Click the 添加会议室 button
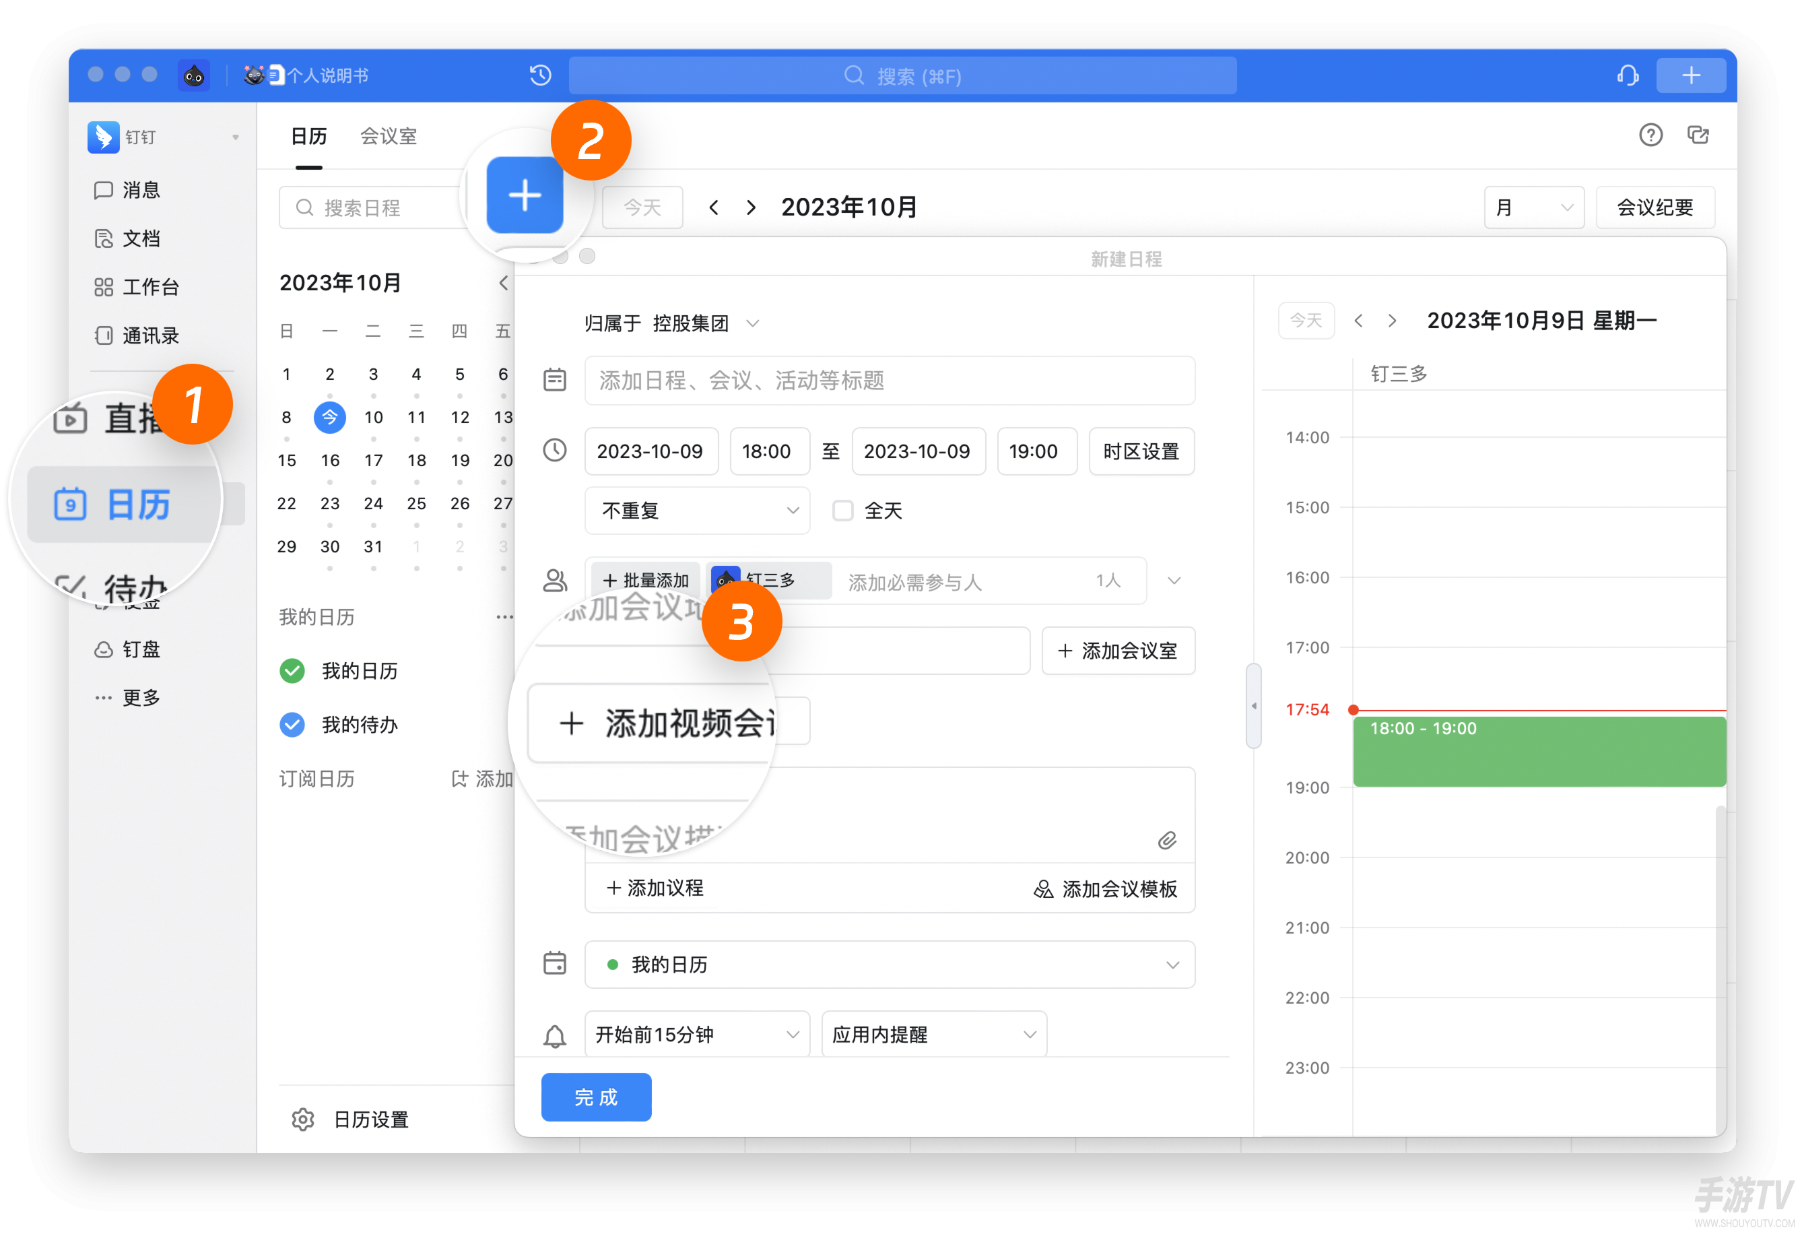The image size is (1802, 1234). (1118, 650)
